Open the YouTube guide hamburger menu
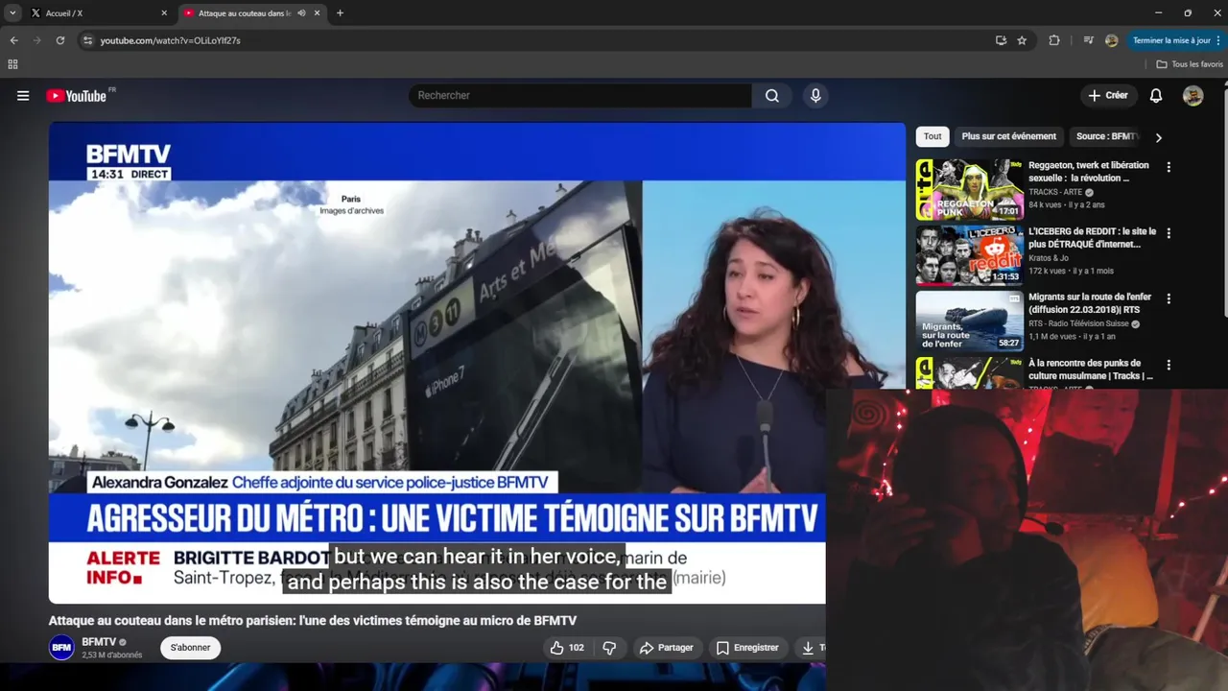 [23, 96]
